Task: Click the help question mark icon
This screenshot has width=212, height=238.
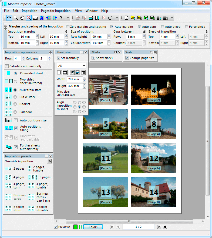Action: pos(61,18)
